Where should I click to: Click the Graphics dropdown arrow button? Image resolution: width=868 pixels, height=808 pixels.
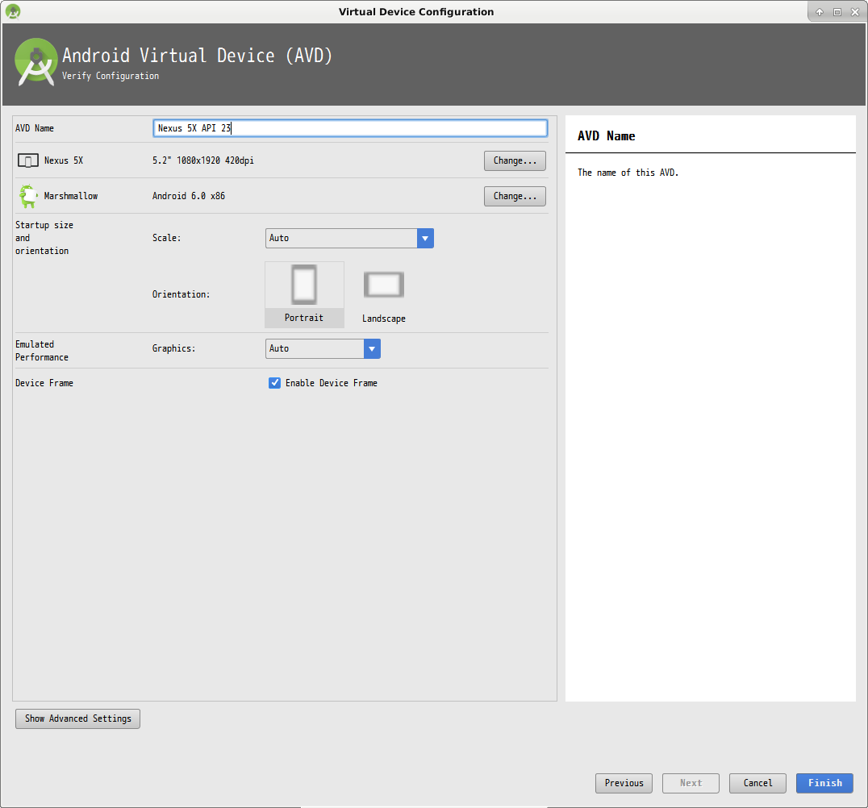372,348
